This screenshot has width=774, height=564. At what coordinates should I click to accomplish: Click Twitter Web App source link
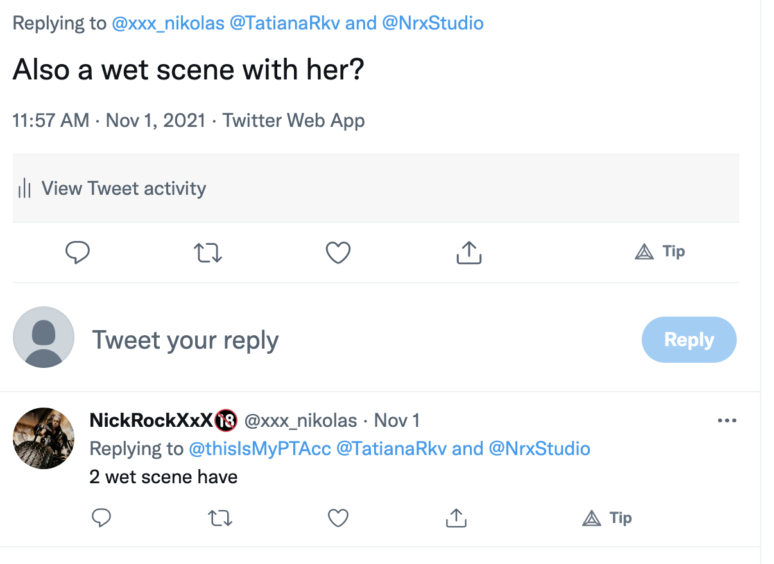click(x=293, y=120)
